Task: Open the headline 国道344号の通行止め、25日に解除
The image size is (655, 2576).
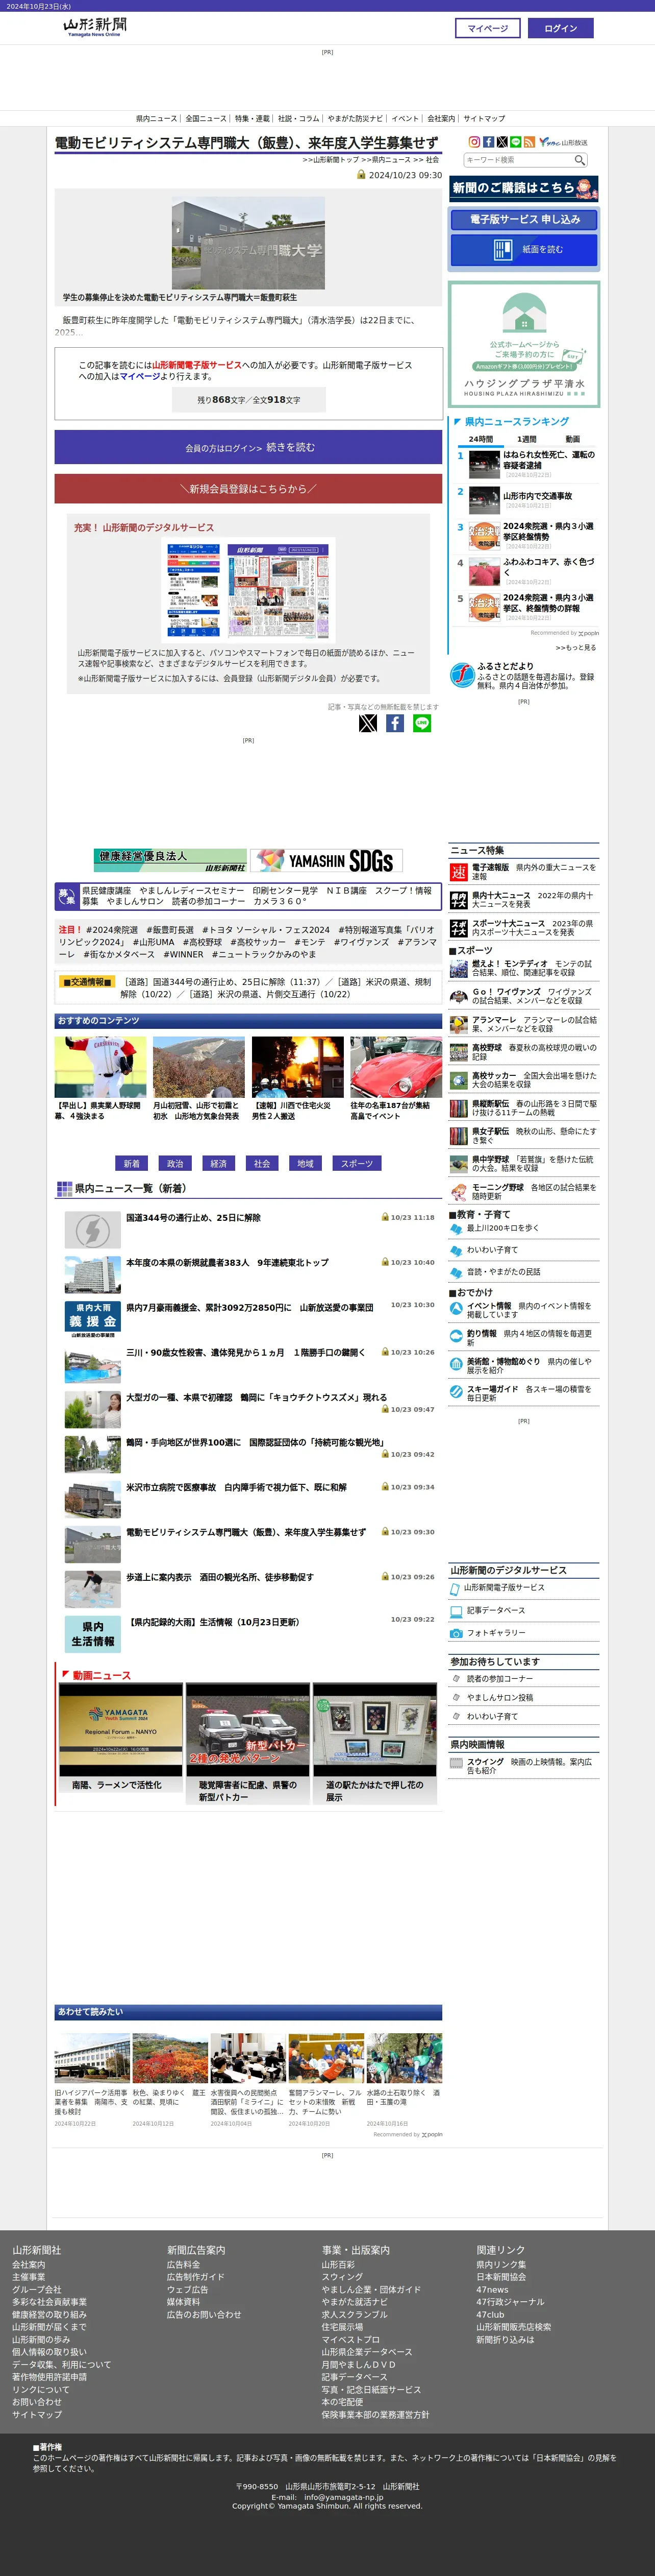Action: pyautogui.click(x=193, y=1218)
